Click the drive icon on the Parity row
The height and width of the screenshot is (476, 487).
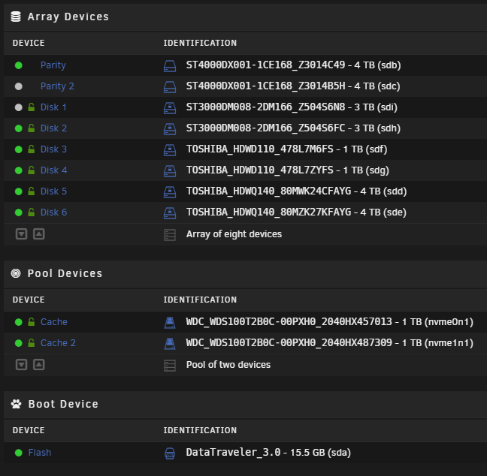click(x=170, y=66)
